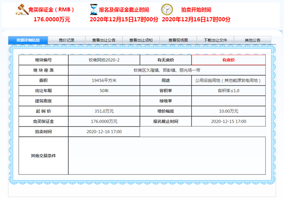Click the 报名及保证金截止时间 heading
284x199 pixels.
pos(124,10)
